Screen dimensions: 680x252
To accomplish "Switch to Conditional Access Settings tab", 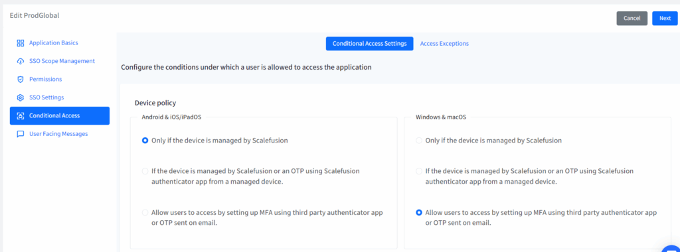I will (x=369, y=43).
